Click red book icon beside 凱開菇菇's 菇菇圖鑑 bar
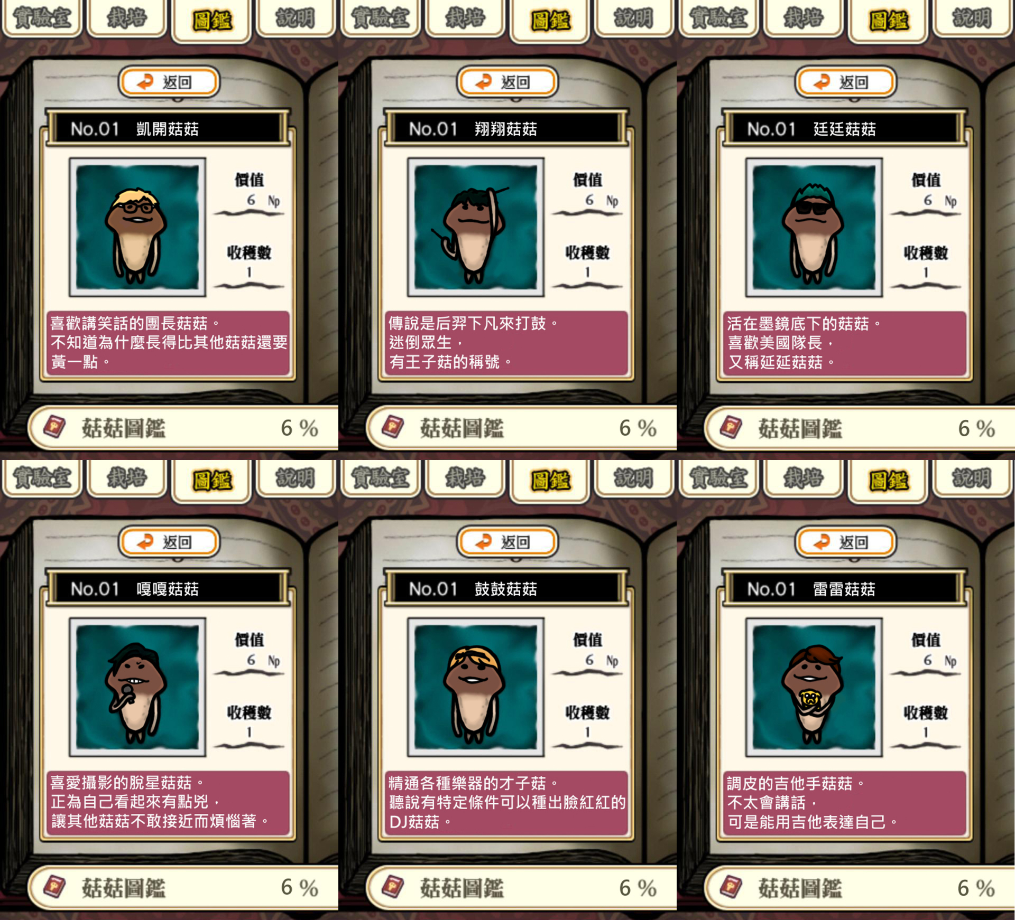 (54, 427)
